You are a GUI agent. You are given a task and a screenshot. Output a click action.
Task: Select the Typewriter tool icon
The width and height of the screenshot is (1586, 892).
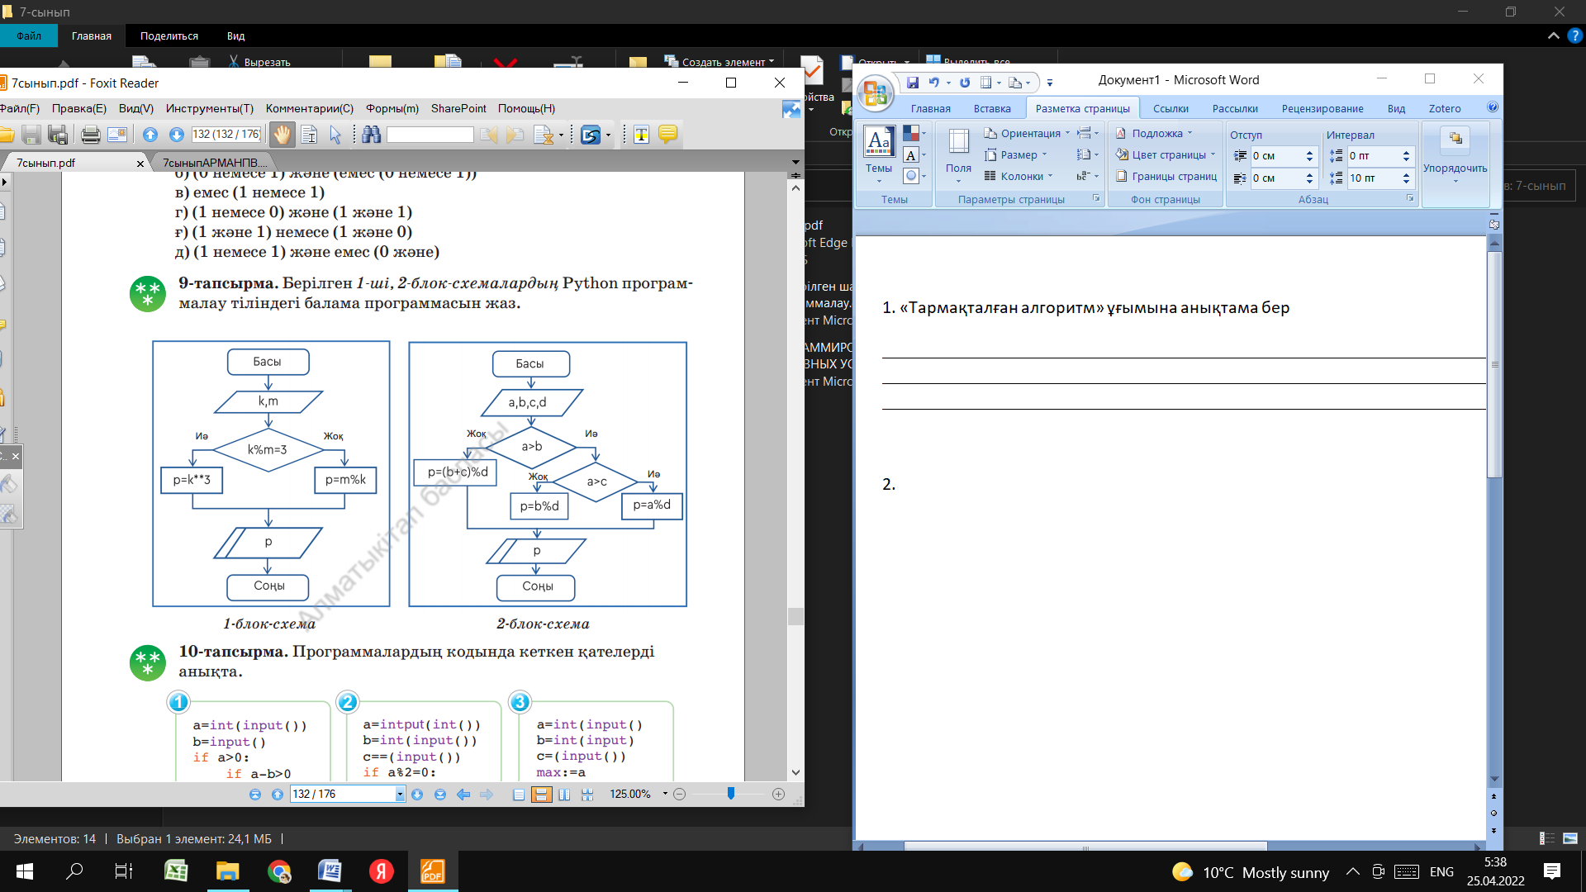[641, 135]
